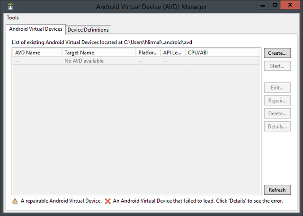Maximize the AVD Manager window
This screenshot has width=303, height=216.
tap(275, 5)
